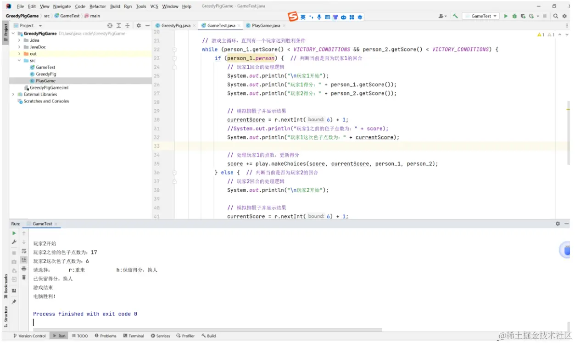Toggle the Terminal tool window button
Viewport: 575px width, 343px height.
tap(134, 336)
